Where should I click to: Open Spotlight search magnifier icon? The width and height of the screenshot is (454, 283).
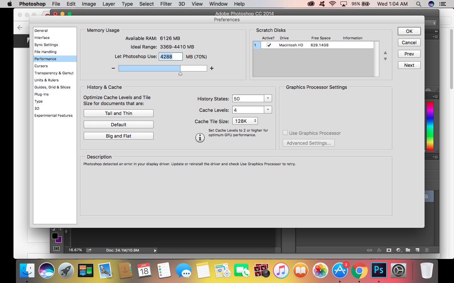point(419,4)
